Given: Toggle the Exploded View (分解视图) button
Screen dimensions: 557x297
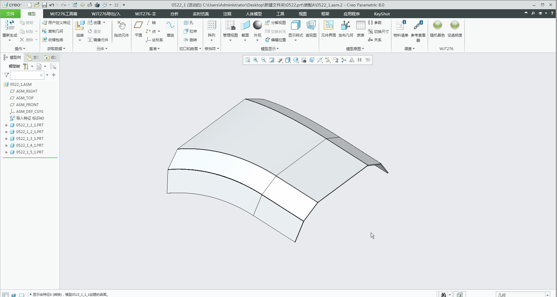Looking at the screenshot, I should pyautogui.click(x=275, y=23).
